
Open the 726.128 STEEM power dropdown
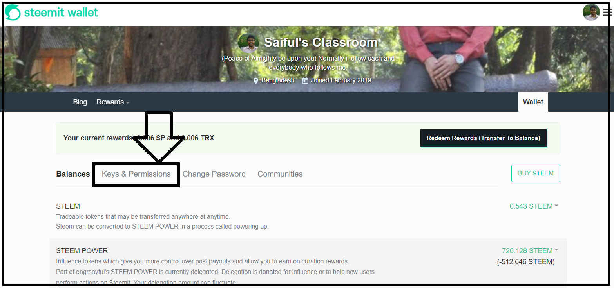530,251
